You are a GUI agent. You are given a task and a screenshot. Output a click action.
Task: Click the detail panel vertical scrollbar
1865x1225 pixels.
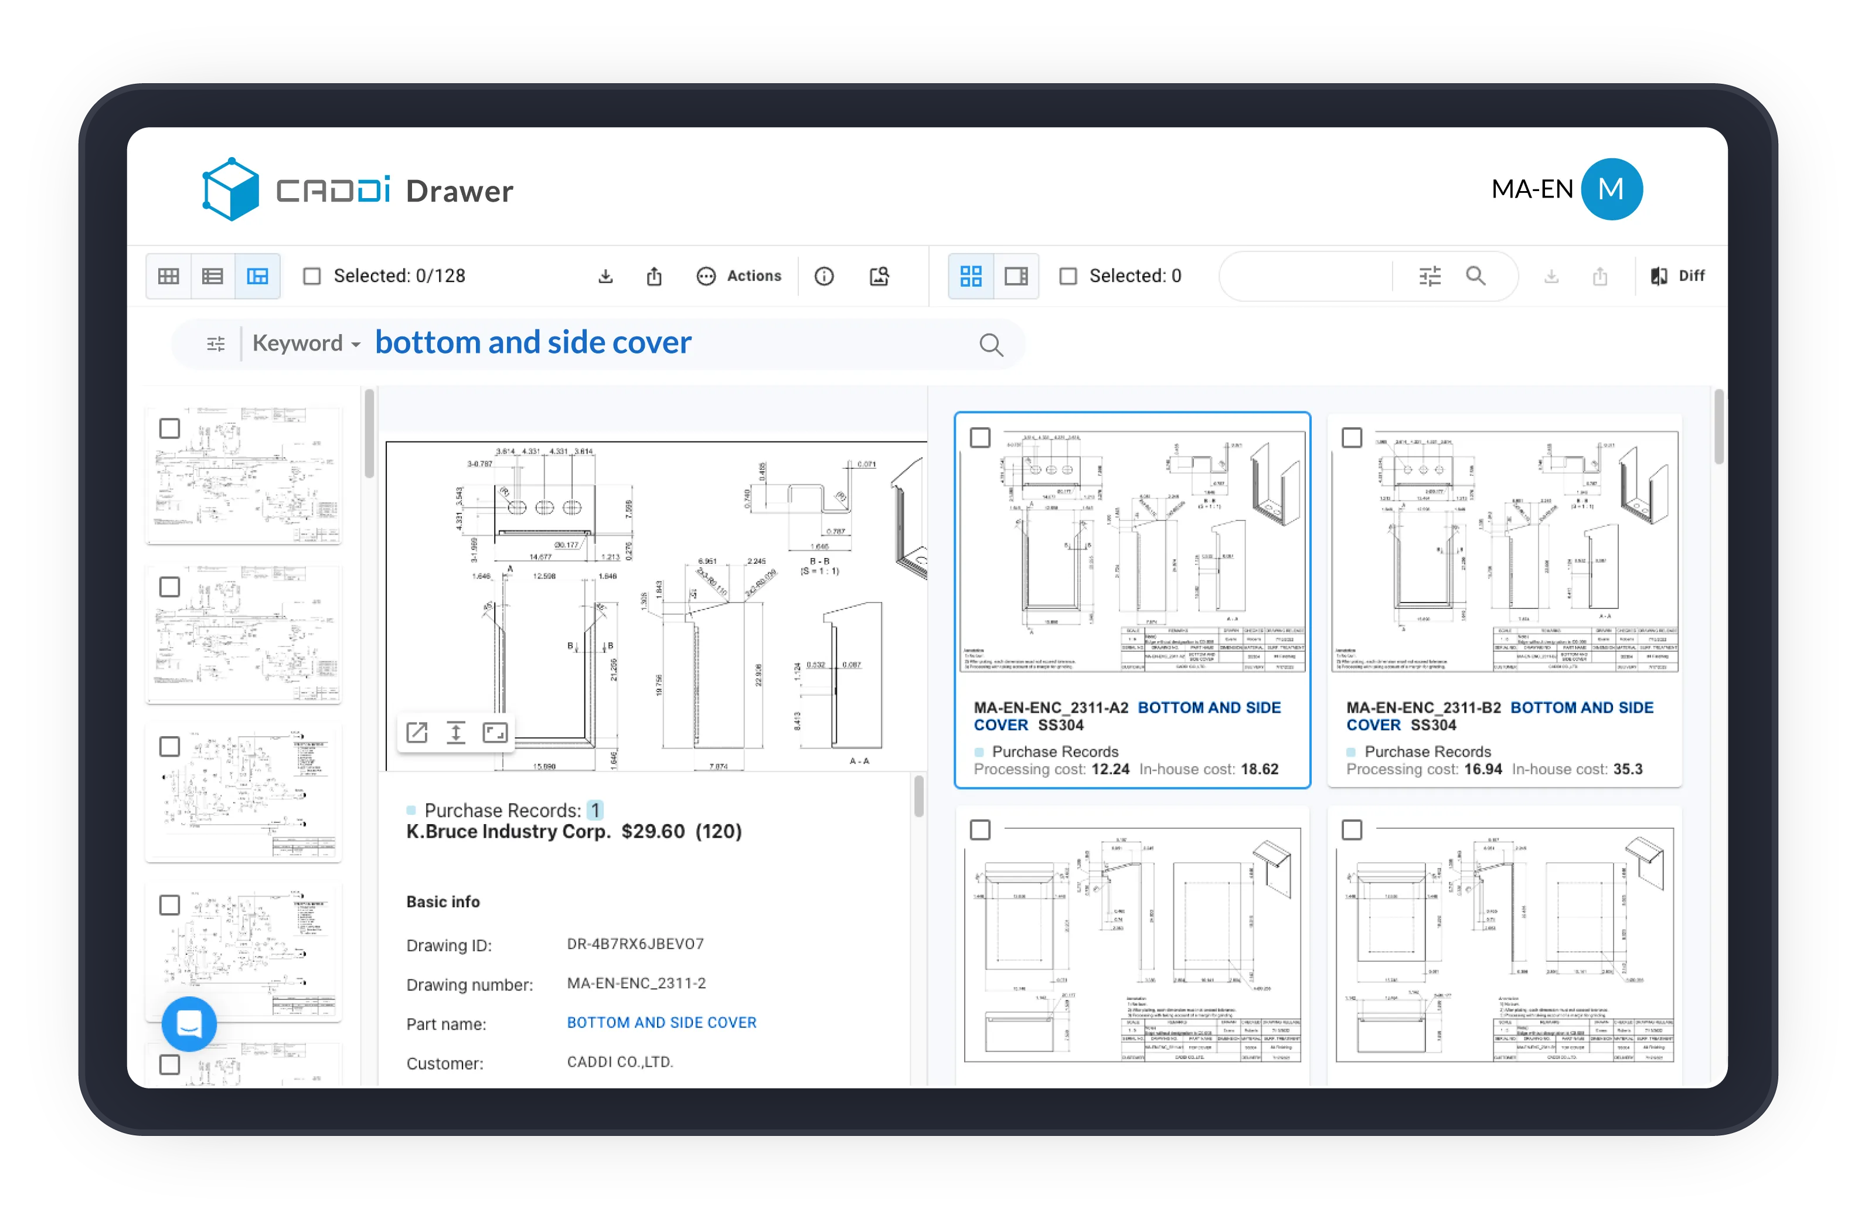tap(918, 797)
